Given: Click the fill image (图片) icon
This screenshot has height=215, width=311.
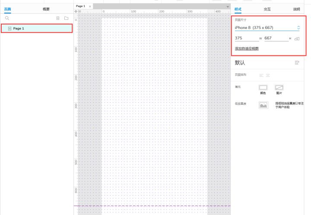Looking at the screenshot, I should 279,87.
